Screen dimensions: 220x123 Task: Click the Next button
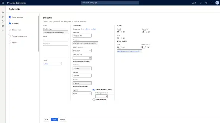tap(54, 119)
